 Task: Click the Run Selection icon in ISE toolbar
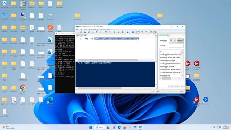coord(119,32)
